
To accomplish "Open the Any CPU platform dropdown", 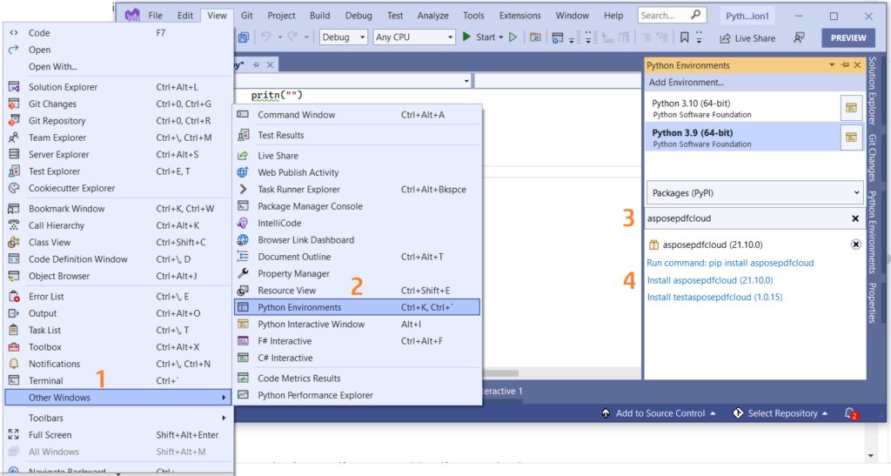I will coord(413,37).
